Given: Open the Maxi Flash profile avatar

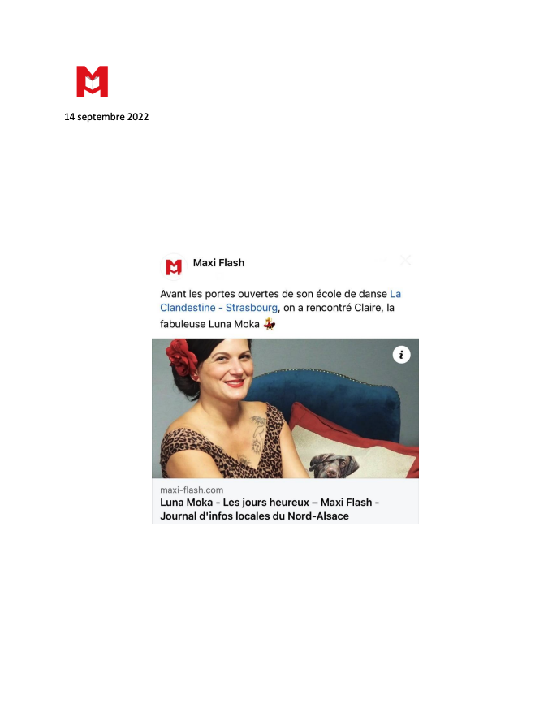Looking at the screenshot, I should (174, 267).
